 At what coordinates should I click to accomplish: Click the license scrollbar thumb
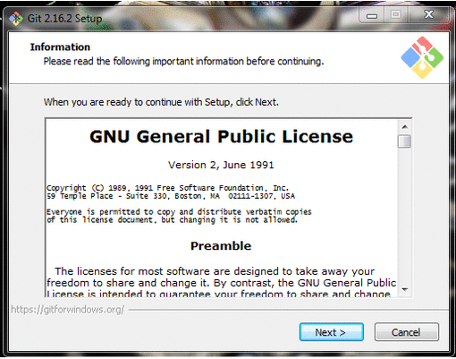(x=404, y=141)
